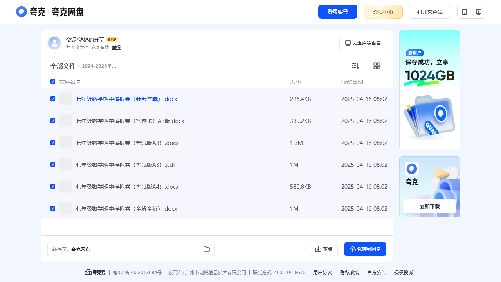Click 打开客户端 button

click(430, 12)
